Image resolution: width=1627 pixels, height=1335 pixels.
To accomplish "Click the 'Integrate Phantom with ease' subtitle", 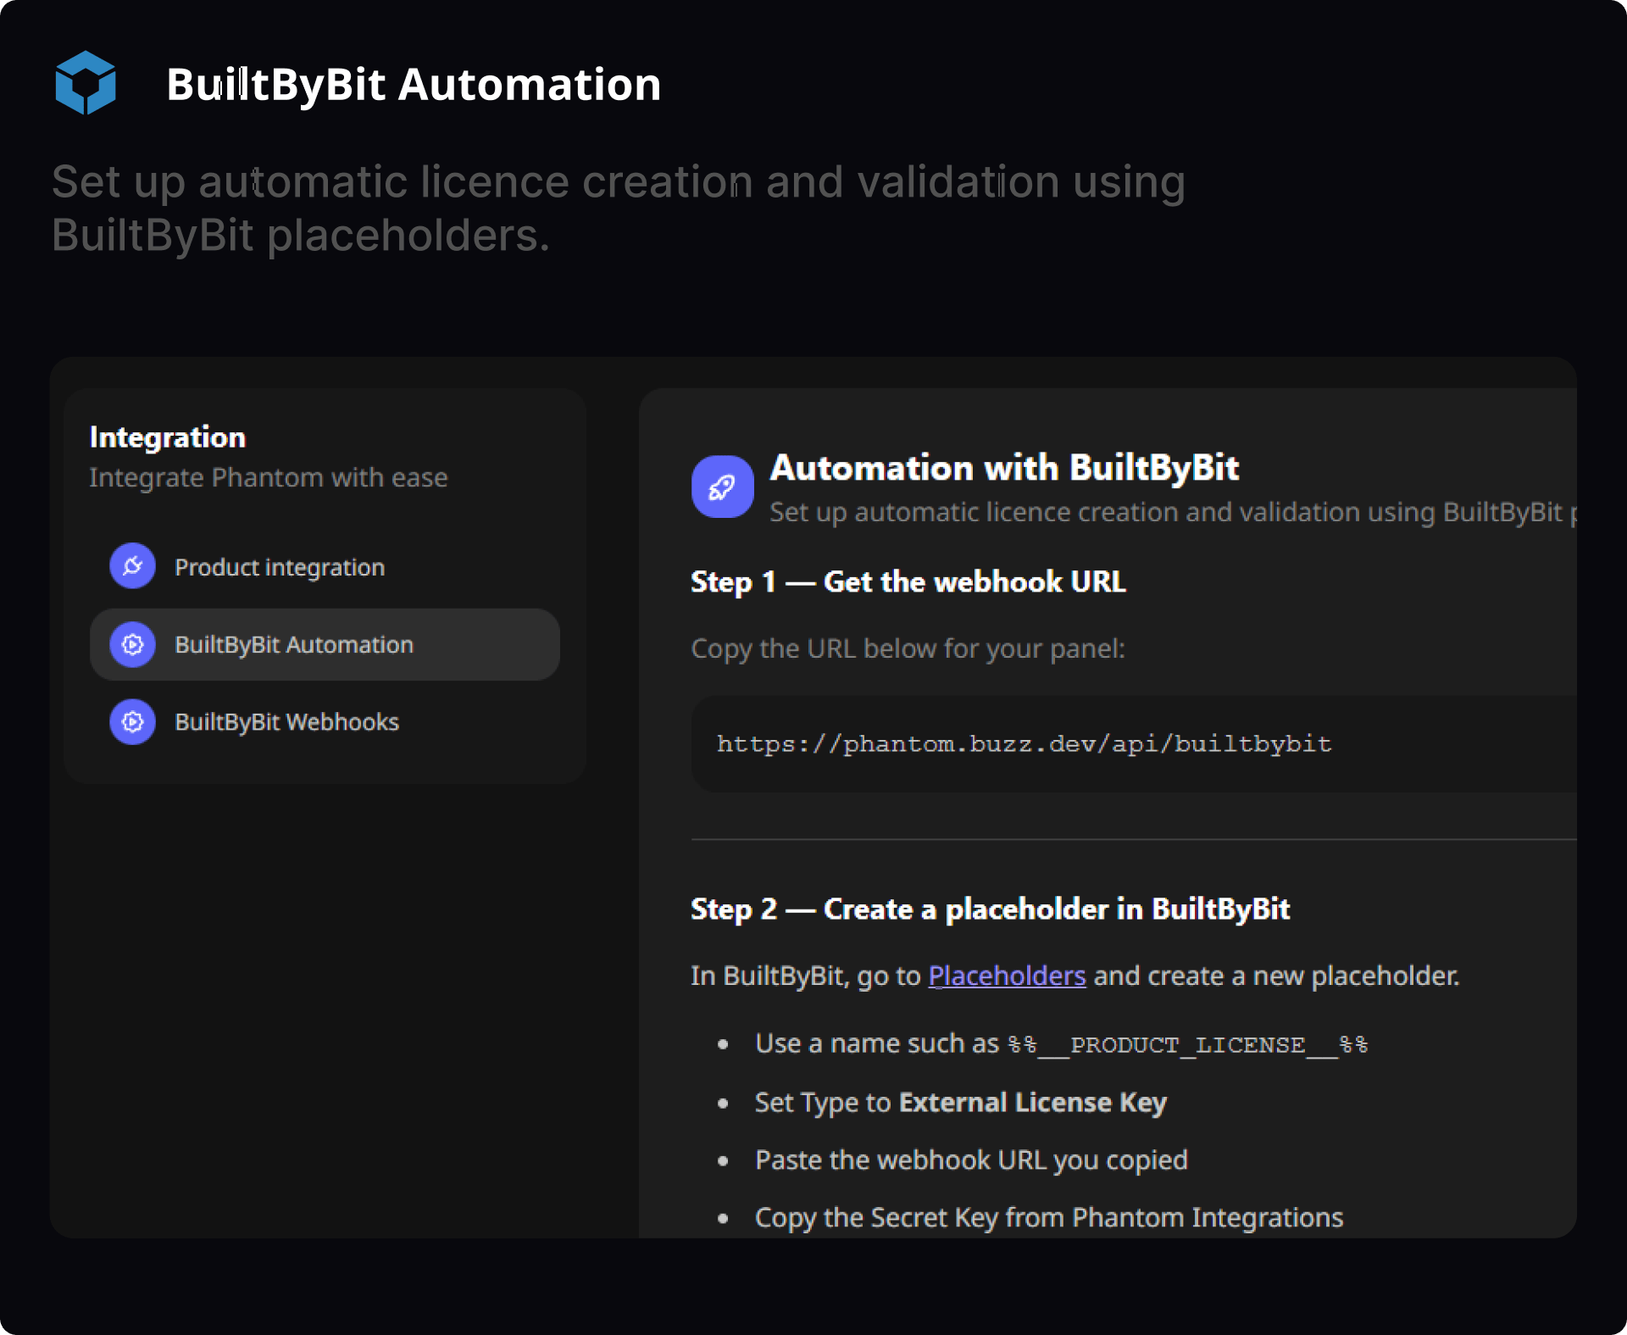I will click(x=268, y=477).
